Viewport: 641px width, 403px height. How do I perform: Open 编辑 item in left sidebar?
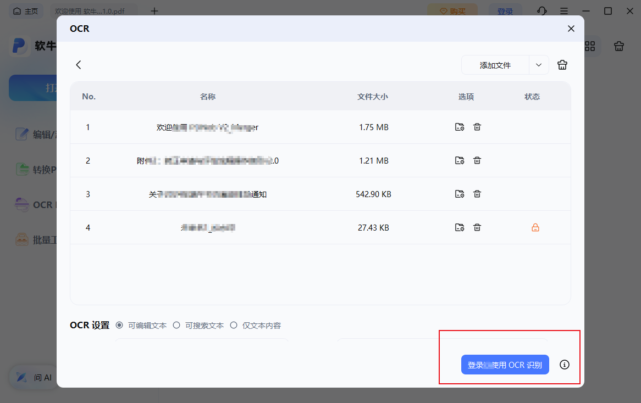click(x=36, y=135)
